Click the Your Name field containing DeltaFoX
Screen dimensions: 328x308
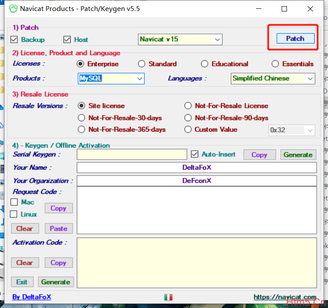pos(196,167)
